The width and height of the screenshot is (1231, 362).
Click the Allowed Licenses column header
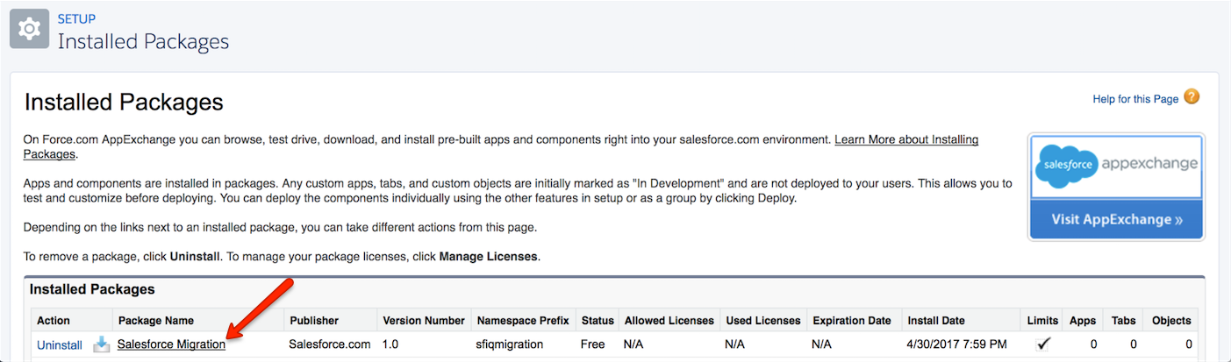pyautogui.click(x=669, y=320)
